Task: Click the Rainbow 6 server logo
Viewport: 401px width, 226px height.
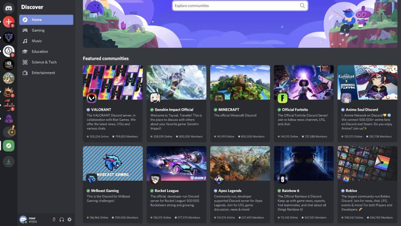Action: 282,179
